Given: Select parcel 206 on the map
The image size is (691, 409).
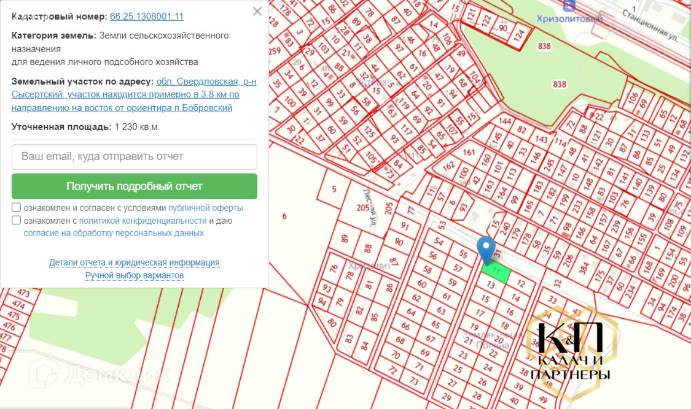Looking at the screenshot, I should (568, 261).
